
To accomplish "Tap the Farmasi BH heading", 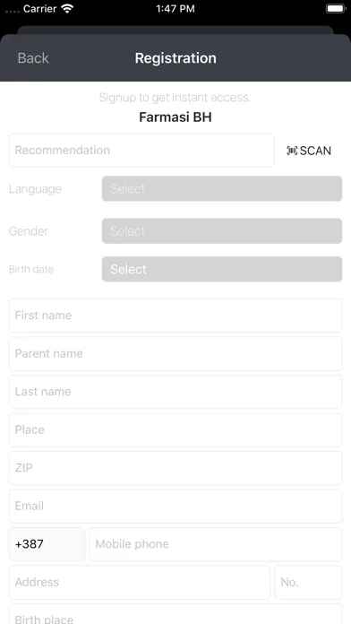I will click(175, 117).
